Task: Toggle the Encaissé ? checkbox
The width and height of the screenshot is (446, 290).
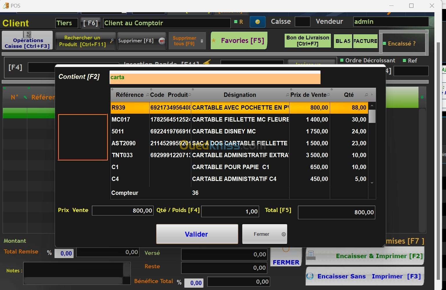Action: pyautogui.click(x=385, y=43)
